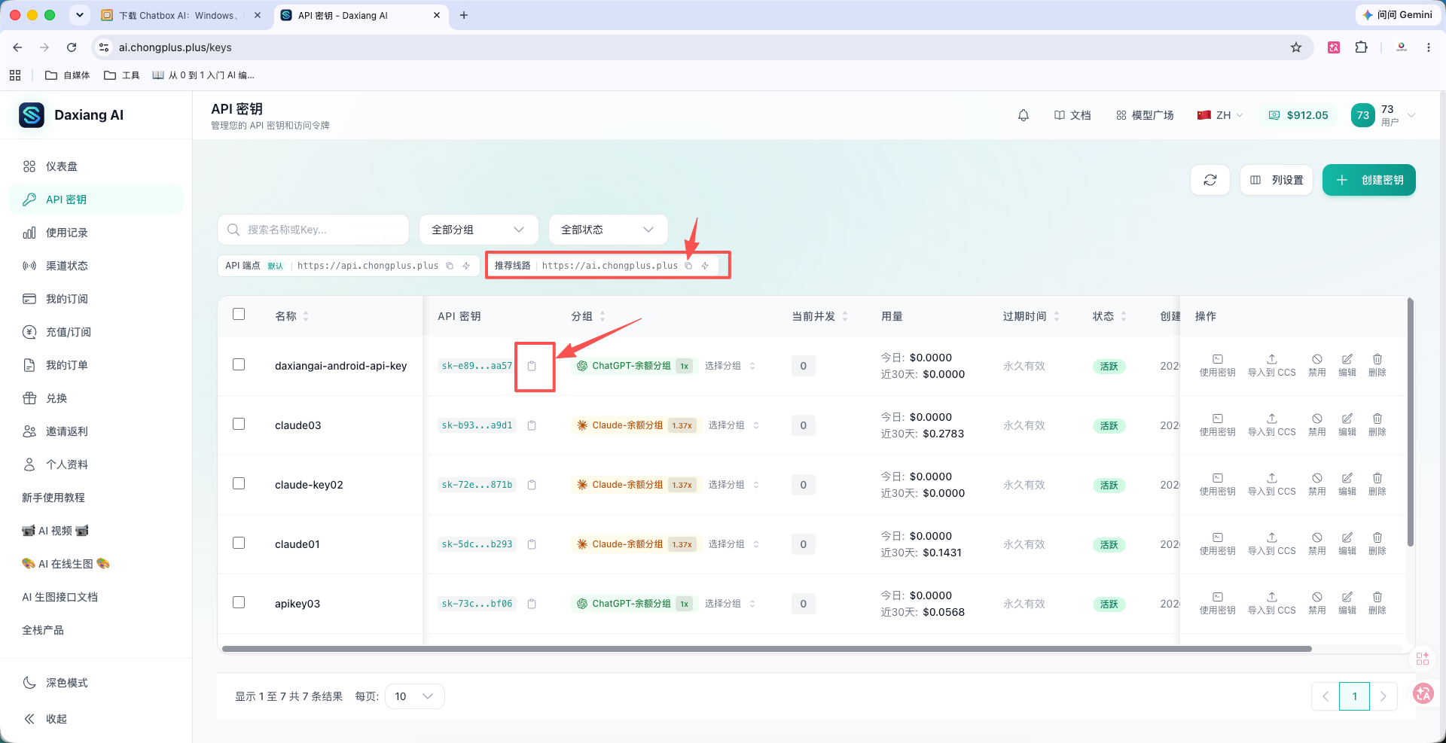Copy the apikey03 API key
The image size is (1446, 743).
(532, 604)
